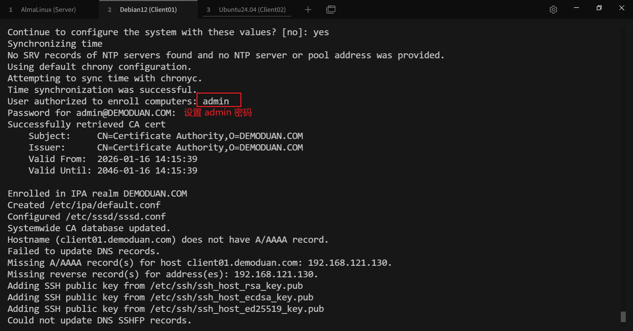This screenshot has width=633, height=331.
Task: Restore down the terminal window
Action: 599,8
